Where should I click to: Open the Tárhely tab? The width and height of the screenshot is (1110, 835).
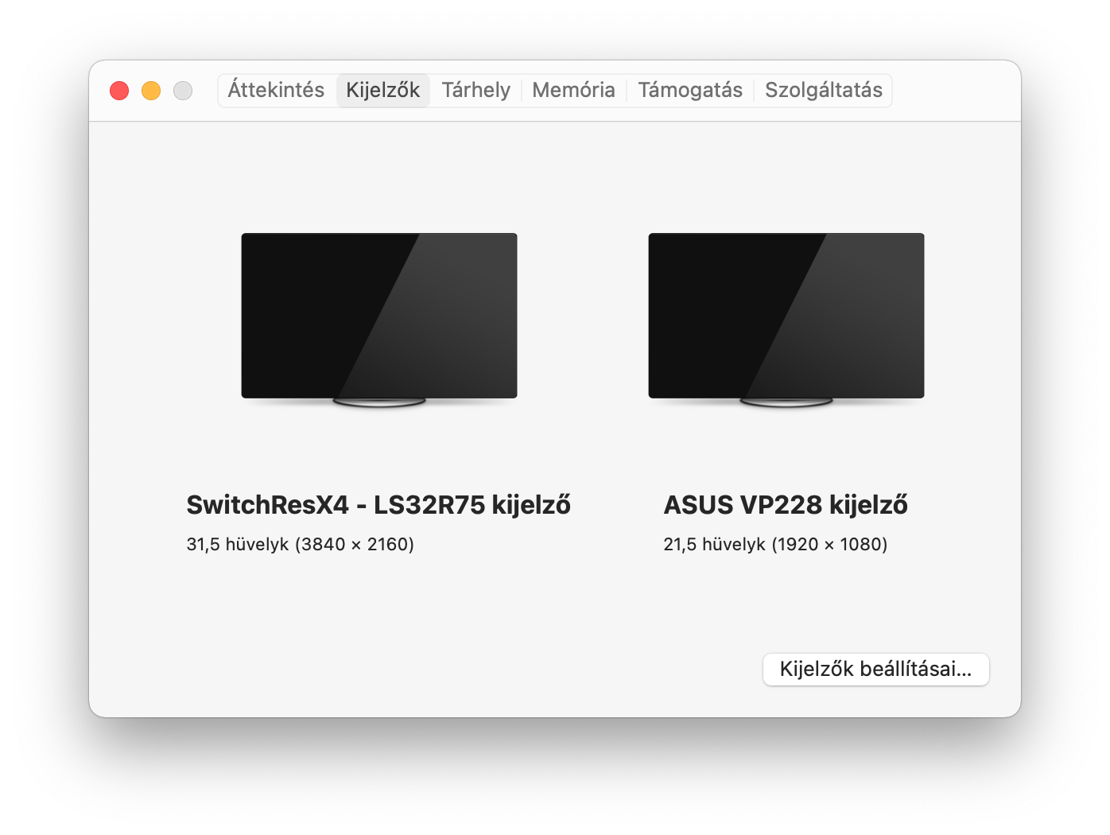pyautogui.click(x=475, y=90)
